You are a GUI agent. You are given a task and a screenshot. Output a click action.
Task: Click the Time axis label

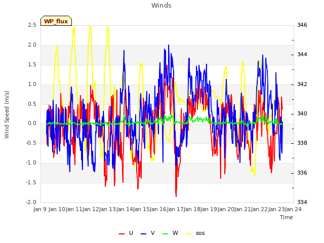[287, 217]
